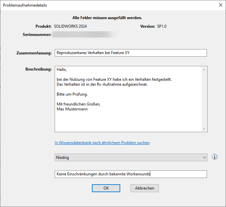This screenshot has height=207, width=226.
Task: Click the workarounds text field above OK
Action: (x=131, y=174)
